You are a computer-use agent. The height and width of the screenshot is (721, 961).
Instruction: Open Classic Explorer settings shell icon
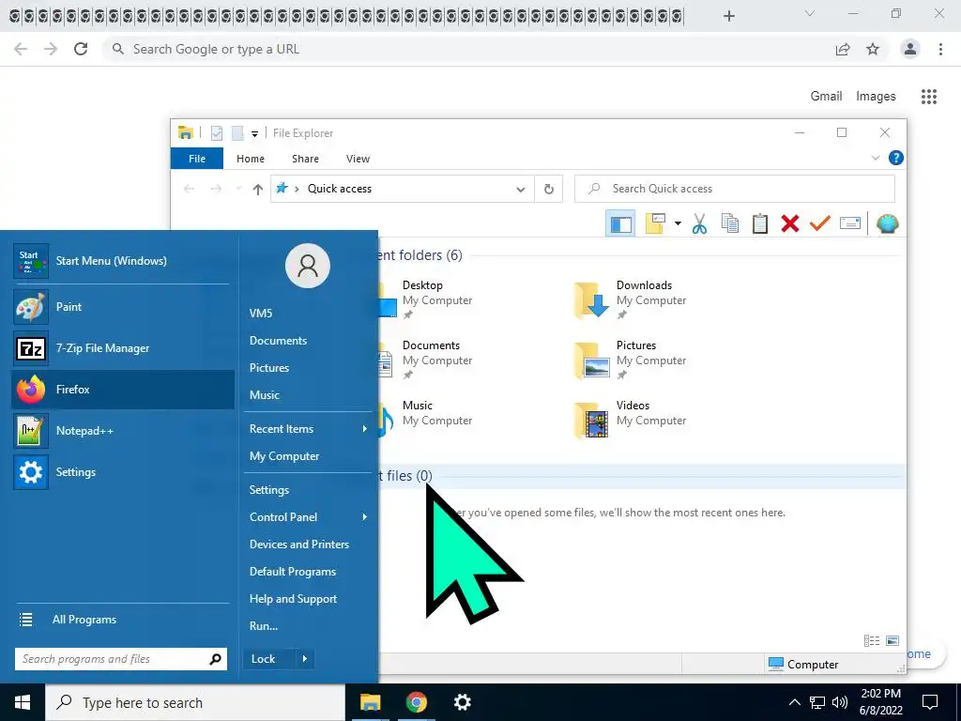[x=887, y=223]
